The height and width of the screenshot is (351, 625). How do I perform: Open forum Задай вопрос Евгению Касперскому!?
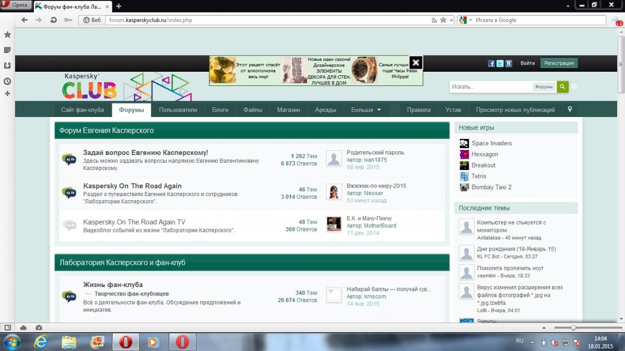click(x=146, y=152)
